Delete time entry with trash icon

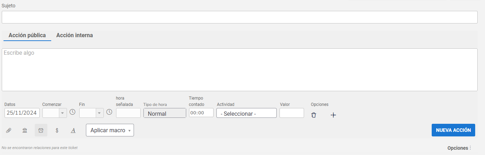coord(314,115)
